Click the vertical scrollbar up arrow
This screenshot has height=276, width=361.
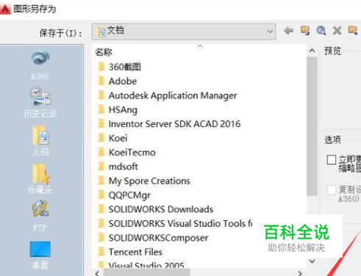tap(312, 51)
